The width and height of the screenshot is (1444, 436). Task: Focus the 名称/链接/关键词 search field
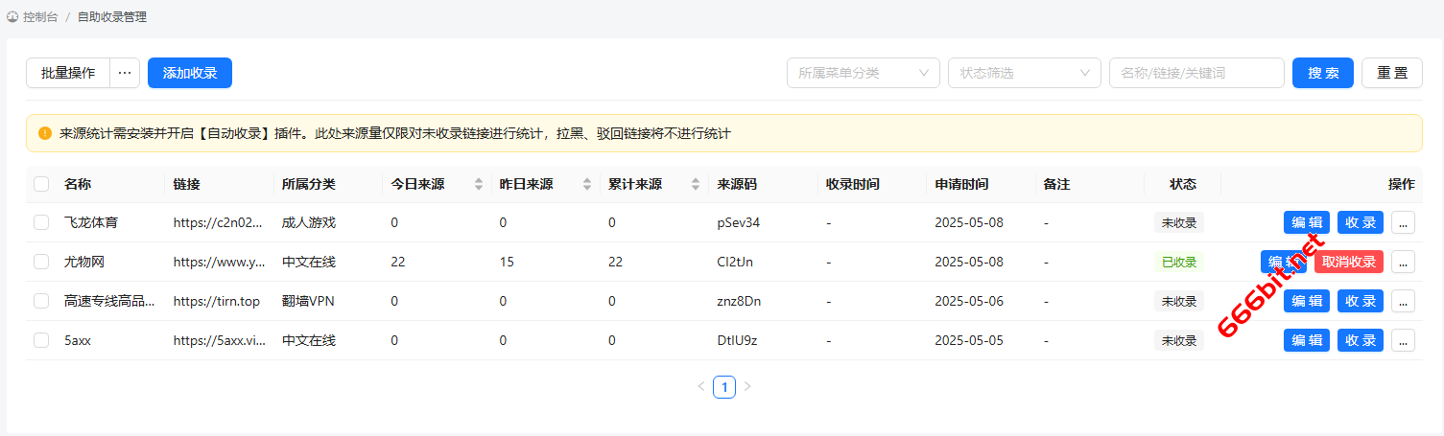click(x=1196, y=73)
